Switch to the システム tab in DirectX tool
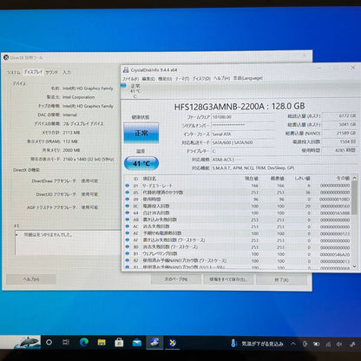The image size is (361, 361). (14, 72)
